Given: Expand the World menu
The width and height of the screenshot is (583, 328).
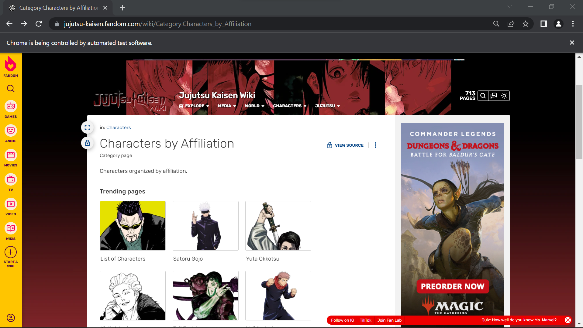Looking at the screenshot, I should pos(255,106).
